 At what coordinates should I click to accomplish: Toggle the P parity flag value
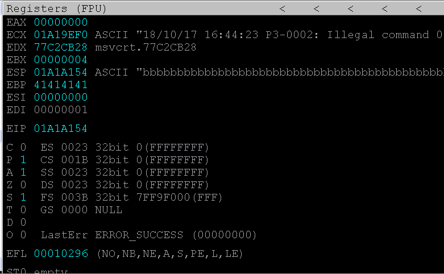click(x=23, y=160)
